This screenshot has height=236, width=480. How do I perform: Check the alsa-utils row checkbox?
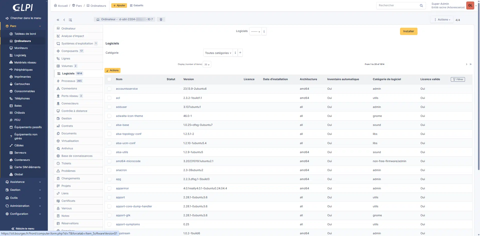tap(109, 152)
